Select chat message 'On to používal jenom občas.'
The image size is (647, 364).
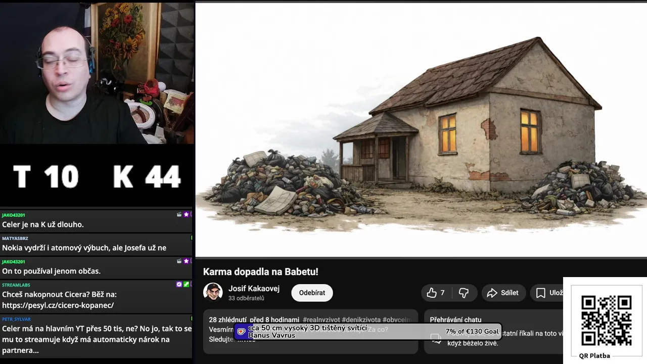click(51, 271)
